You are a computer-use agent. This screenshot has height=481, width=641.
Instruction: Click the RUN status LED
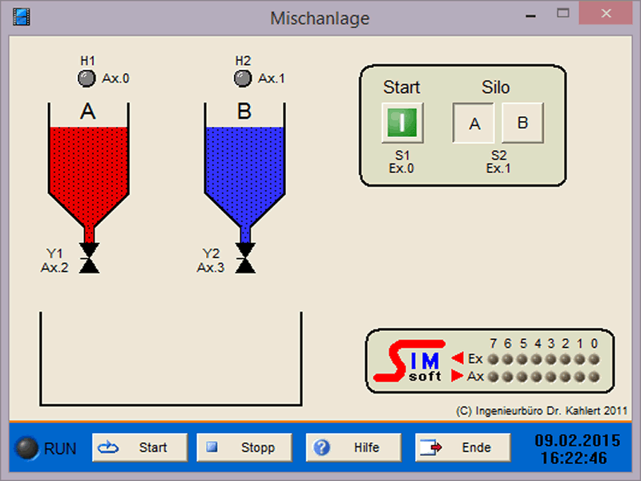pos(28,448)
